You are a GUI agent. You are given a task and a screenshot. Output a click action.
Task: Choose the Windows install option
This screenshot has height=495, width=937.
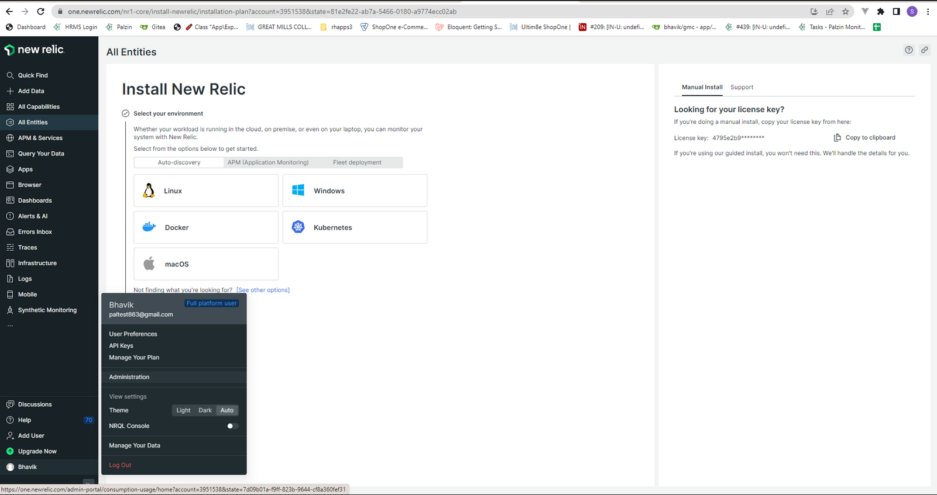(x=355, y=191)
